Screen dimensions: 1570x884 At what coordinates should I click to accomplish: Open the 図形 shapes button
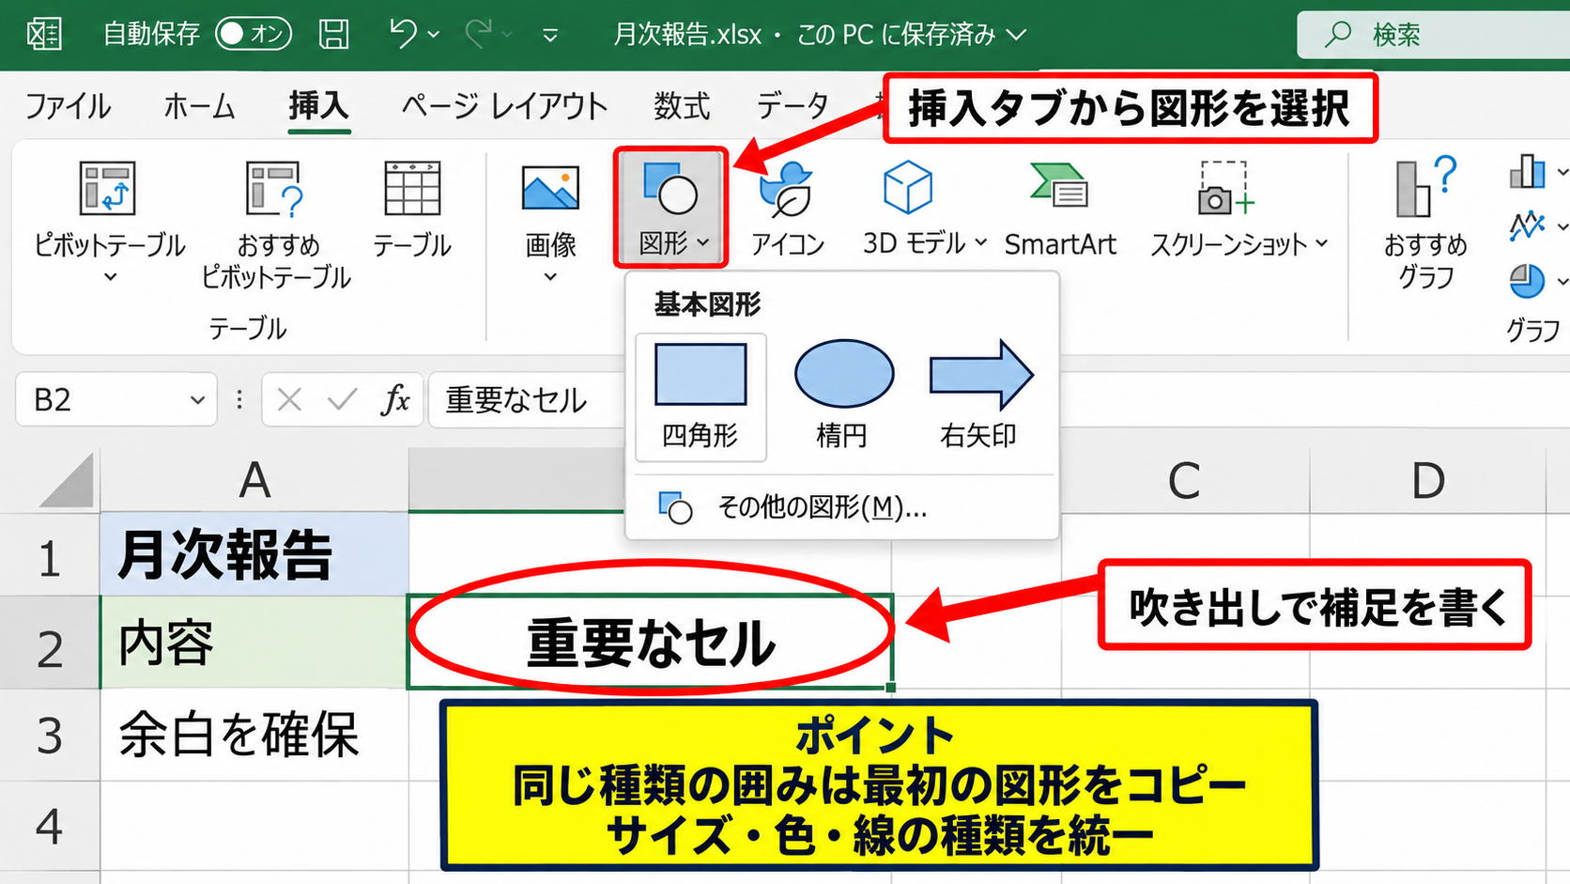[670, 209]
